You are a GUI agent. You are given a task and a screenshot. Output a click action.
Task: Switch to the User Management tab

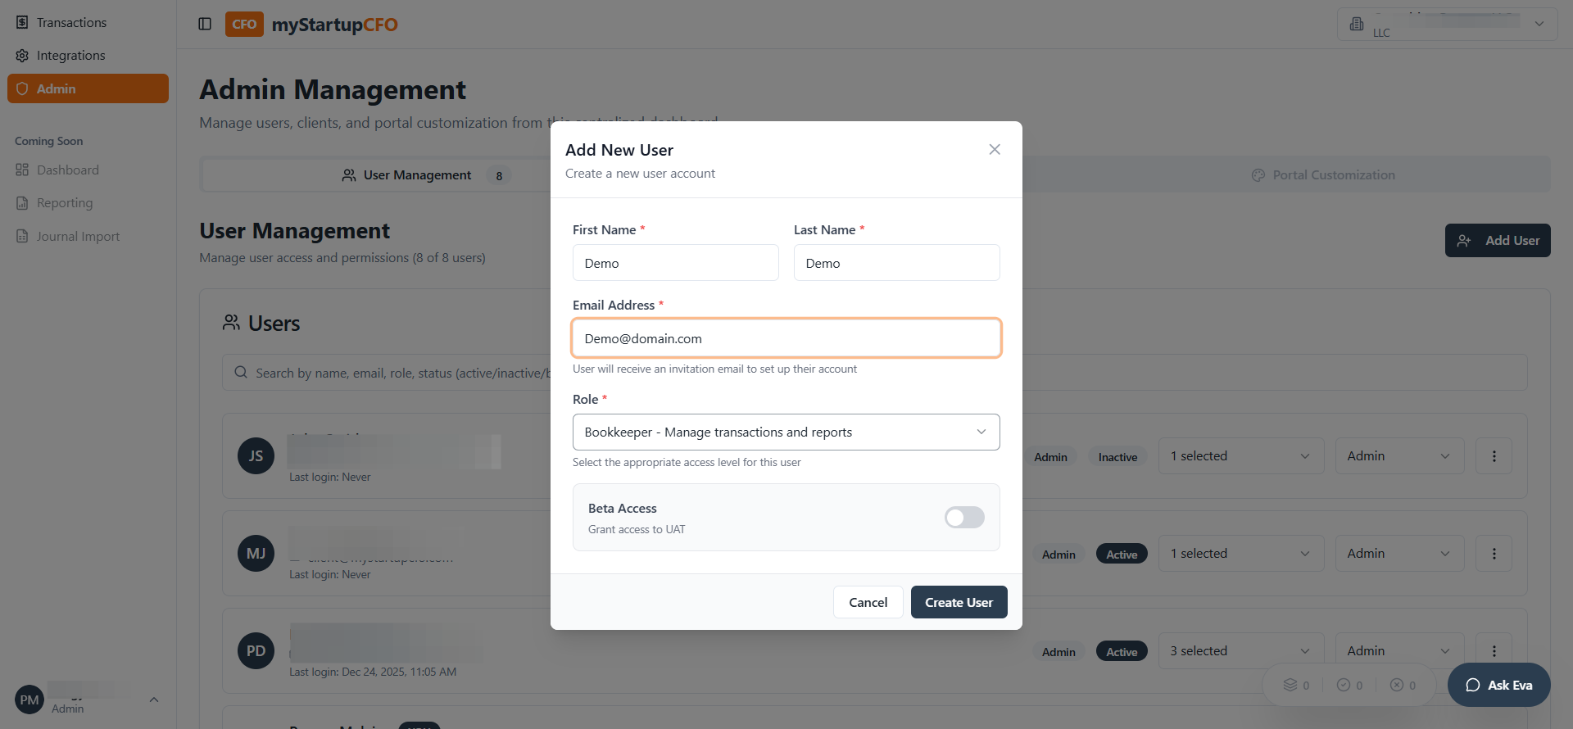(x=417, y=175)
